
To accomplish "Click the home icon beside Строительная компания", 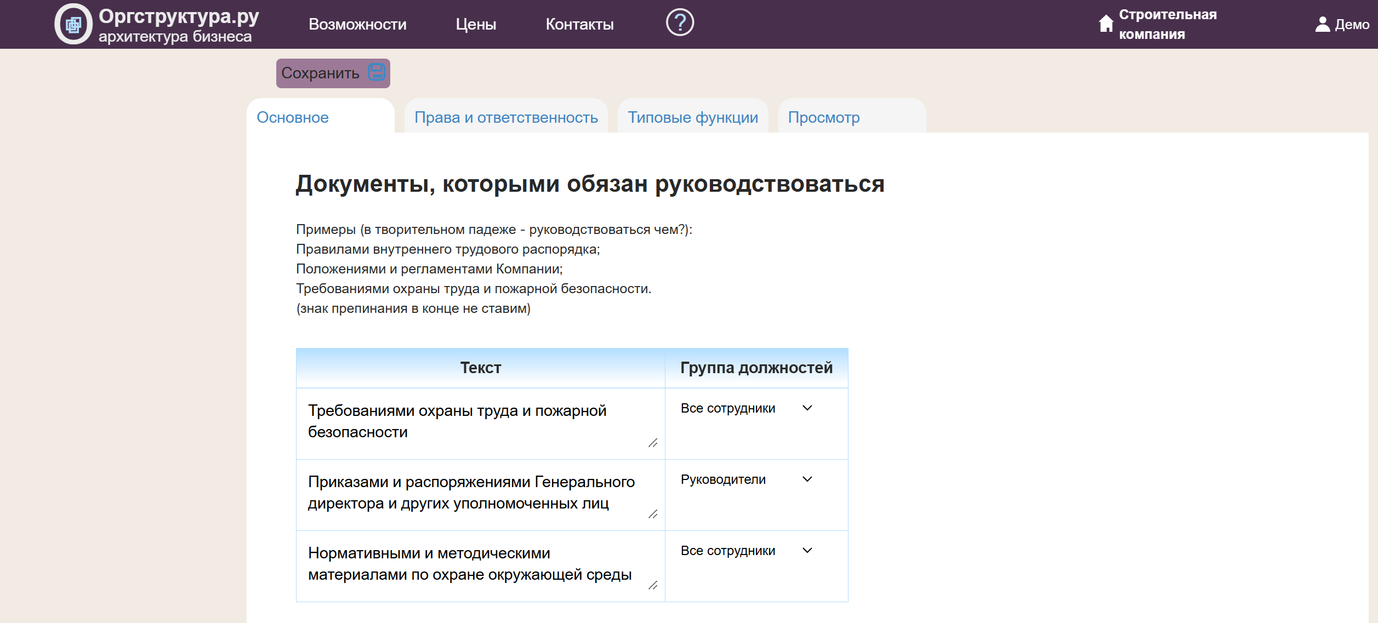I will tap(1106, 24).
